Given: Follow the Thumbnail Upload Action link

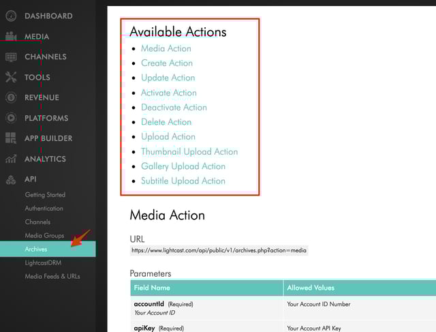Looking at the screenshot, I should pos(189,151).
